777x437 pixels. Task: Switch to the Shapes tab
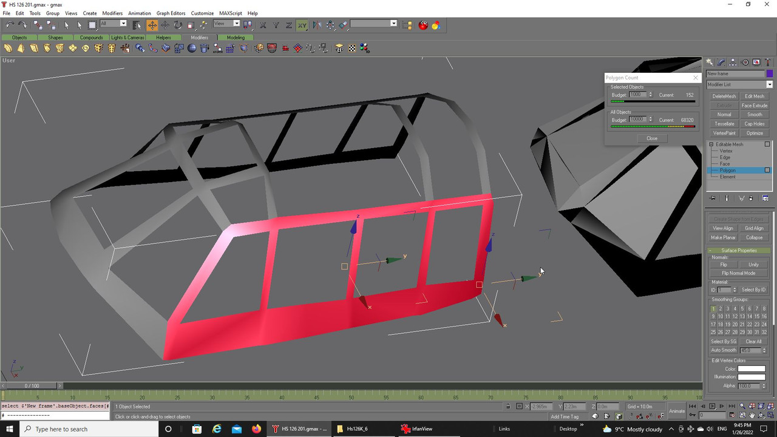pyautogui.click(x=55, y=37)
